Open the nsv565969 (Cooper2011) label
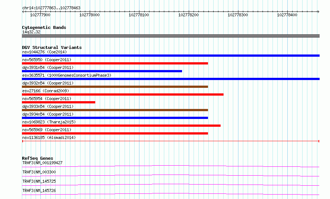This screenshot has width=330, height=199. coord(47,130)
